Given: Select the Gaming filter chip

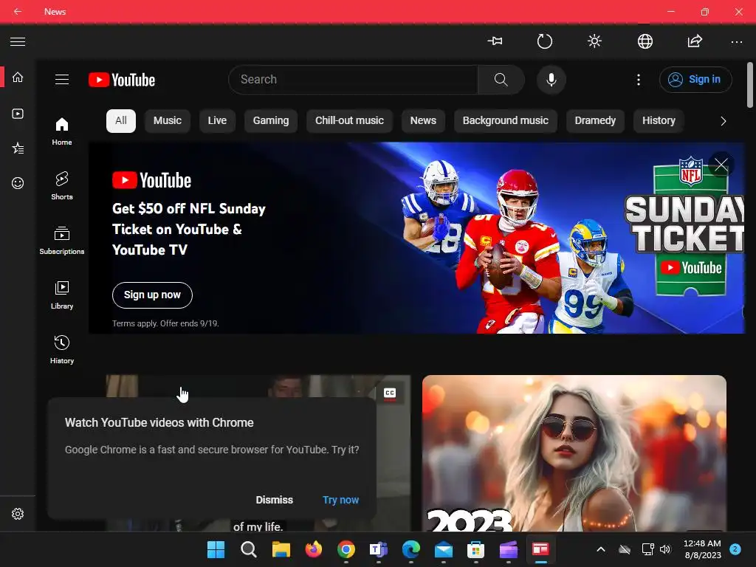Looking at the screenshot, I should pyautogui.click(x=271, y=120).
